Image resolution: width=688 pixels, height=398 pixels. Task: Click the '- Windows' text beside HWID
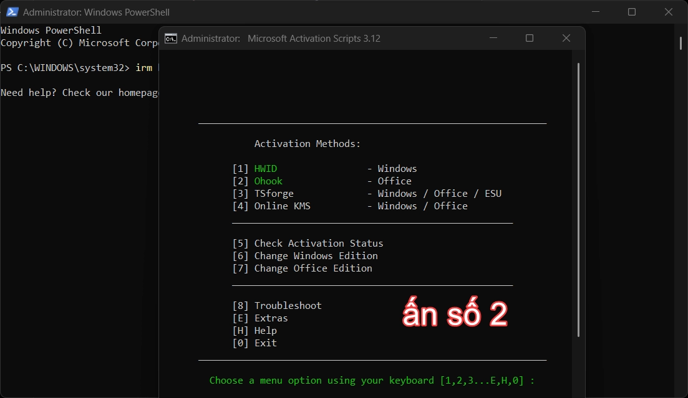pos(392,169)
